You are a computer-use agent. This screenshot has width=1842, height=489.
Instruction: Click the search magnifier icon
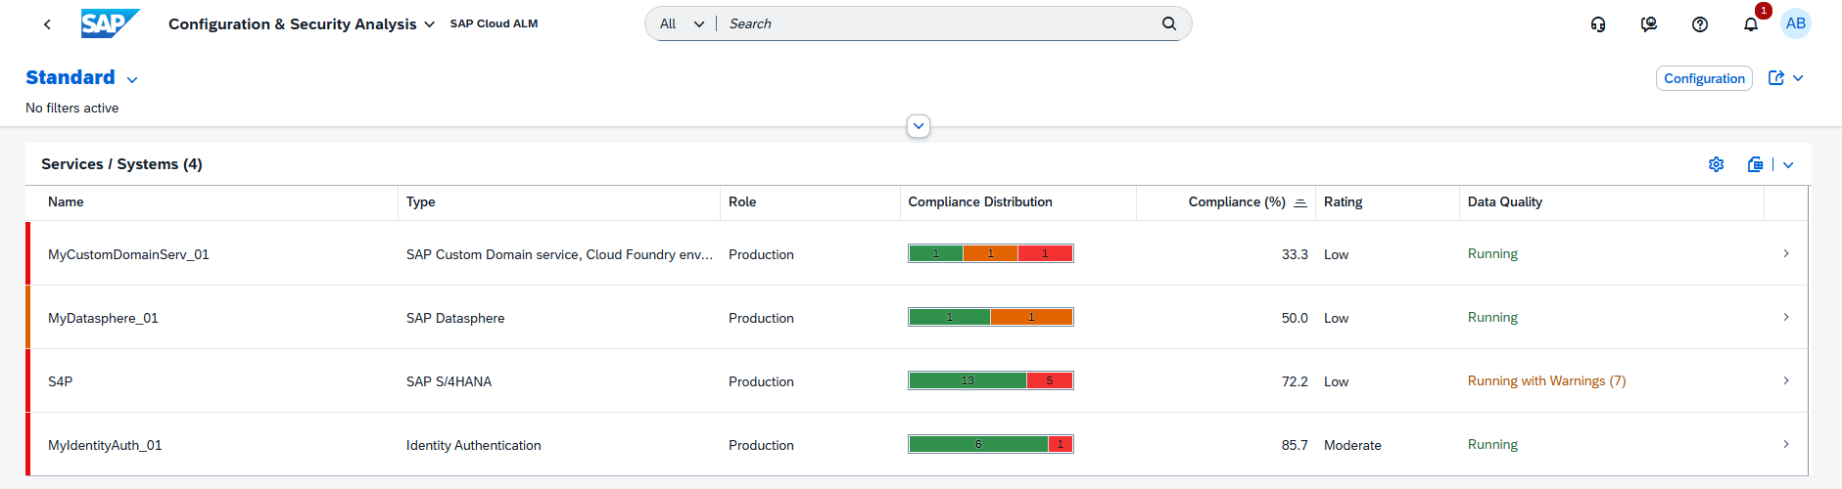[1168, 23]
